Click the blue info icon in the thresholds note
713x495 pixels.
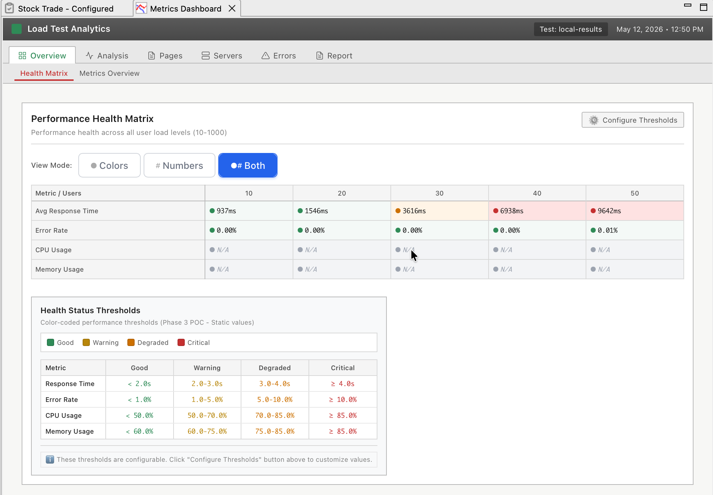click(50, 459)
